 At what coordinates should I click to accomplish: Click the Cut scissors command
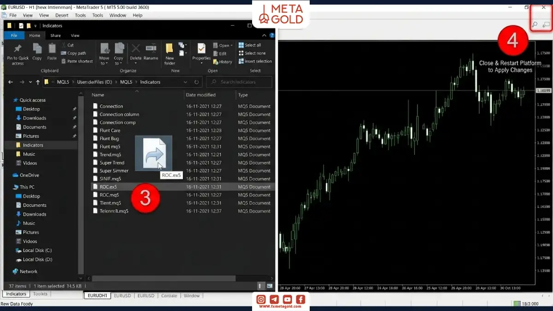67,45
